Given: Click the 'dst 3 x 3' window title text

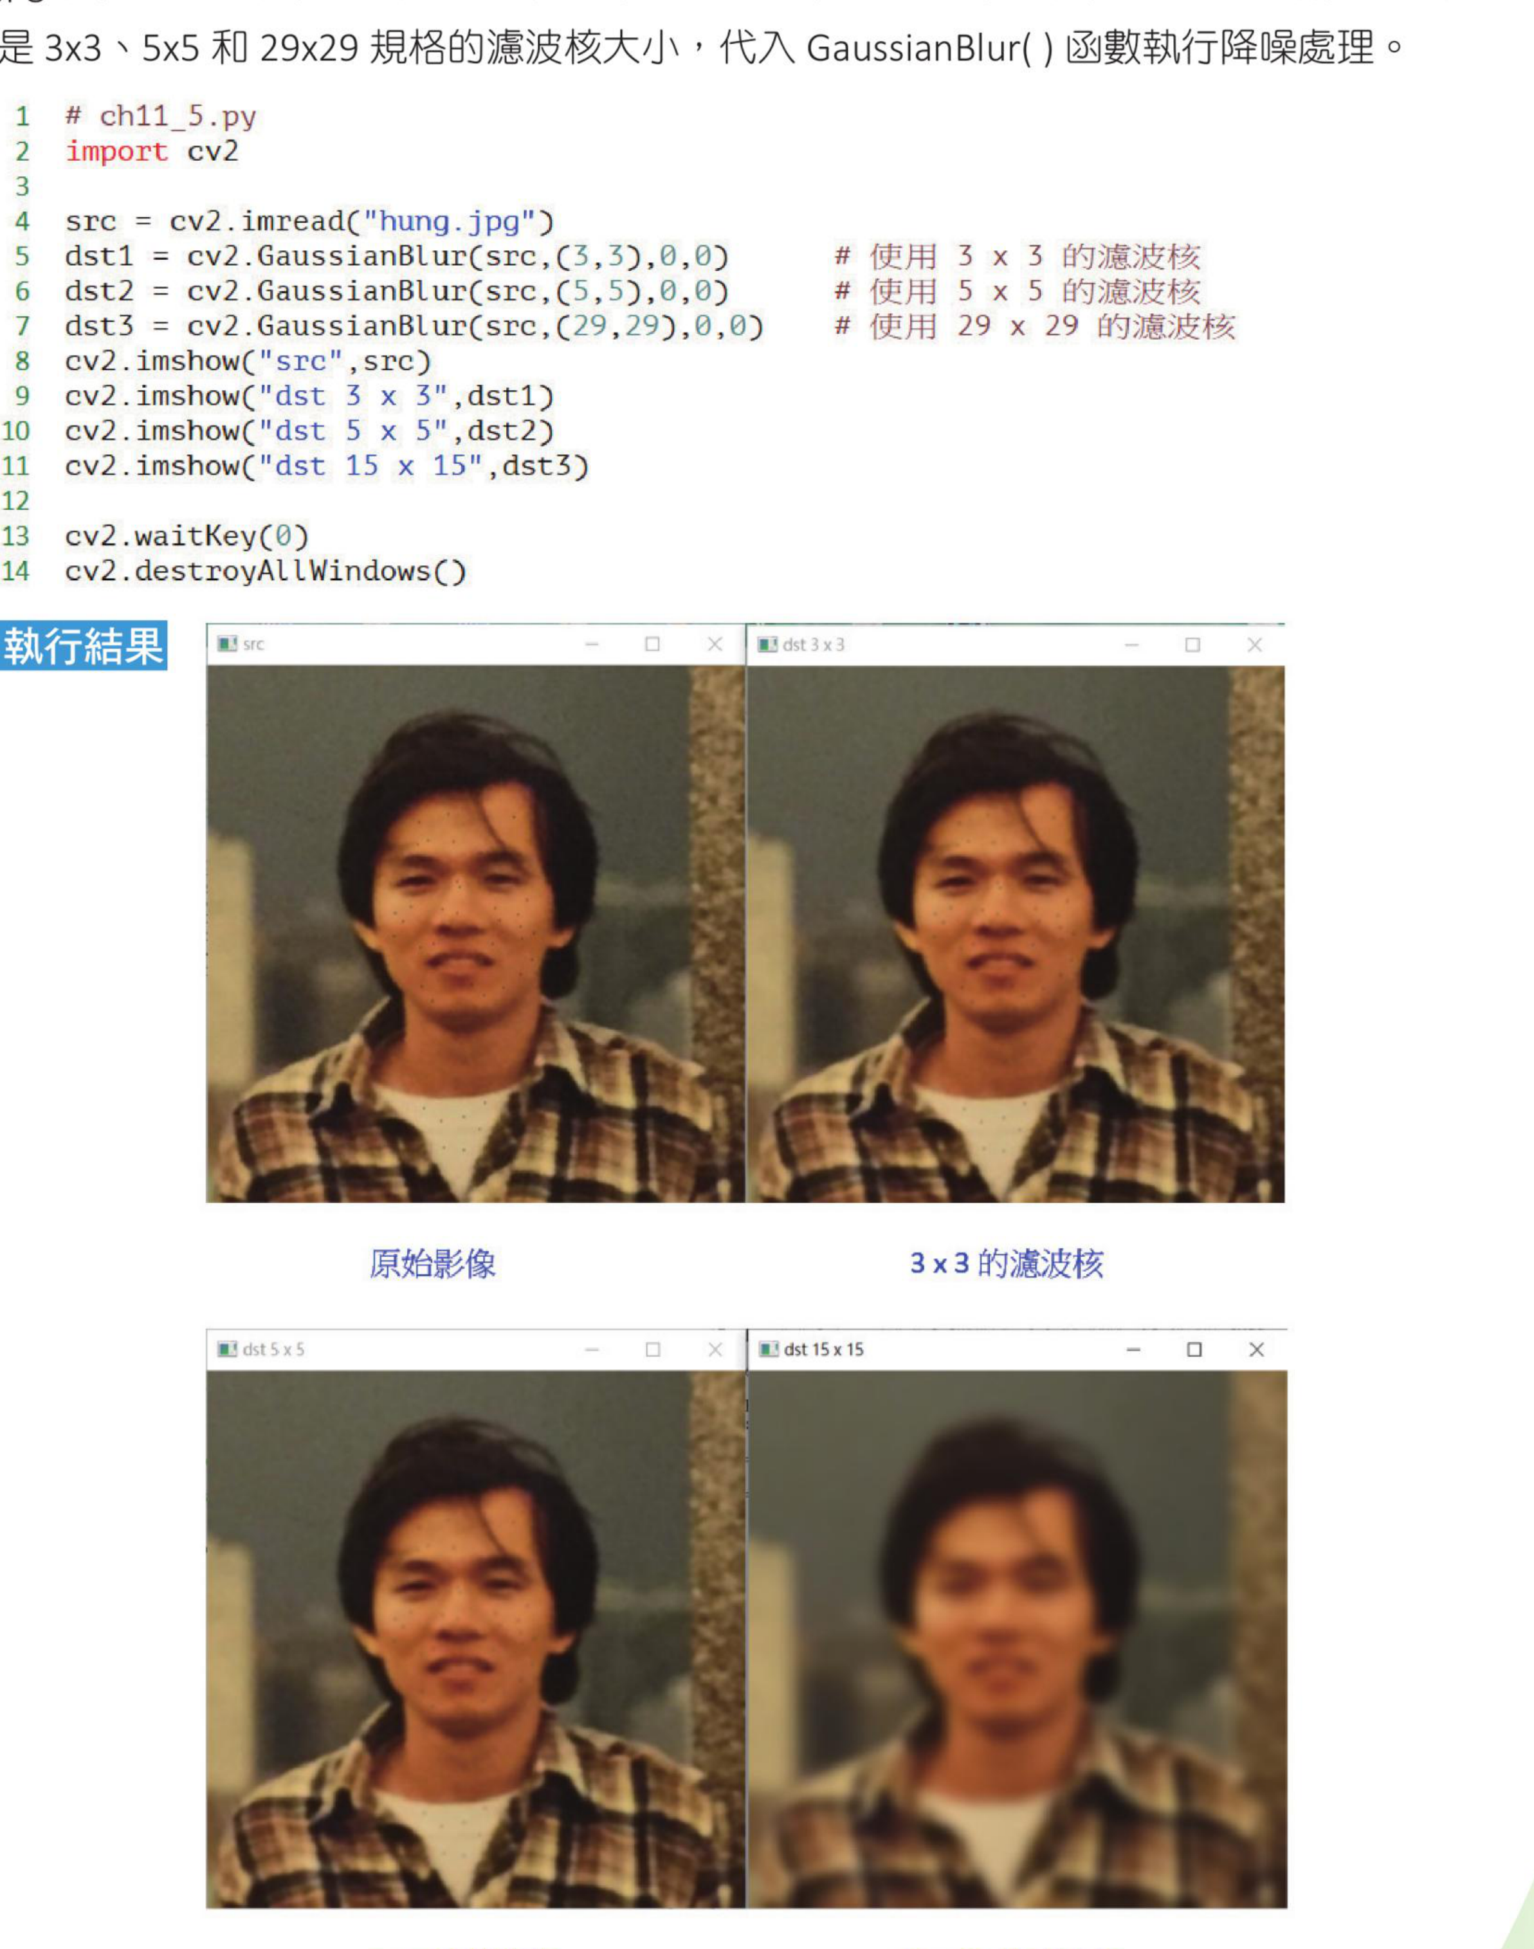Looking at the screenshot, I should (x=814, y=645).
